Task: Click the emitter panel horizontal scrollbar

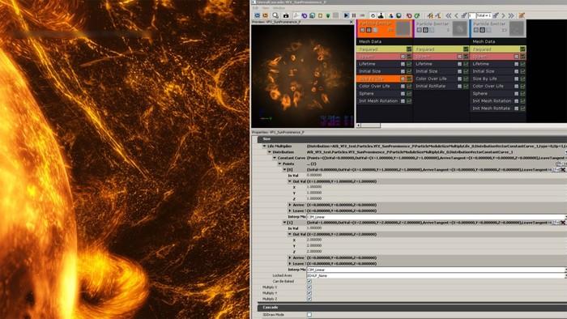Action: coord(370,125)
